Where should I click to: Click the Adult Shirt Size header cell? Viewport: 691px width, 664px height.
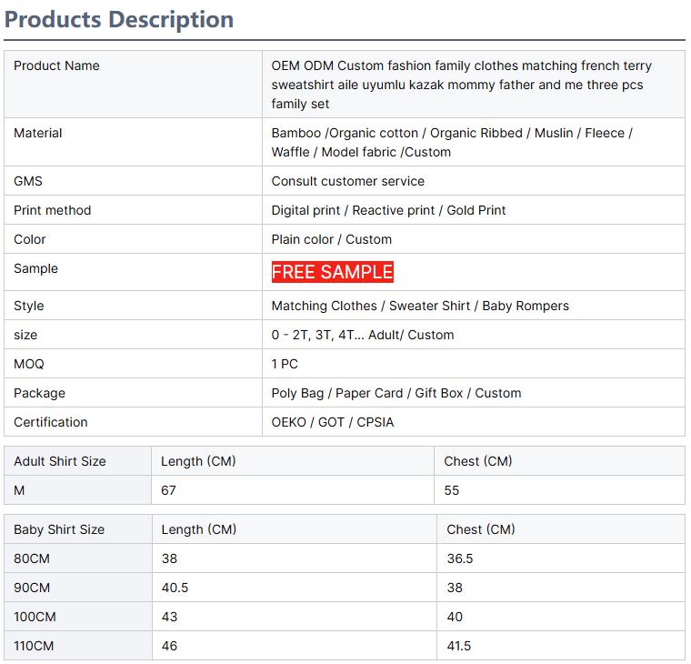tap(60, 461)
